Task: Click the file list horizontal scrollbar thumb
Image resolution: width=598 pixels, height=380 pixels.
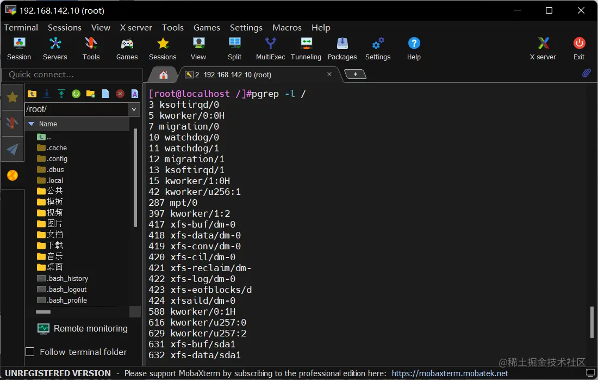Action: (x=43, y=311)
